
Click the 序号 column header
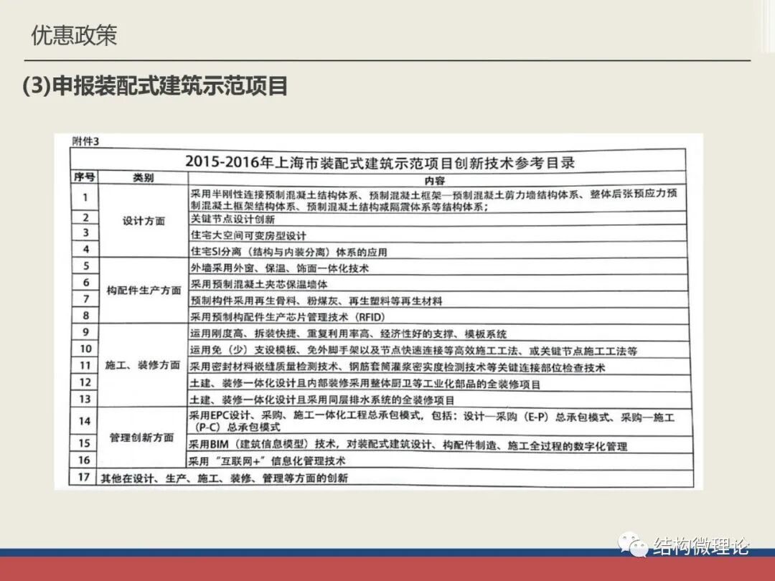click(x=84, y=176)
